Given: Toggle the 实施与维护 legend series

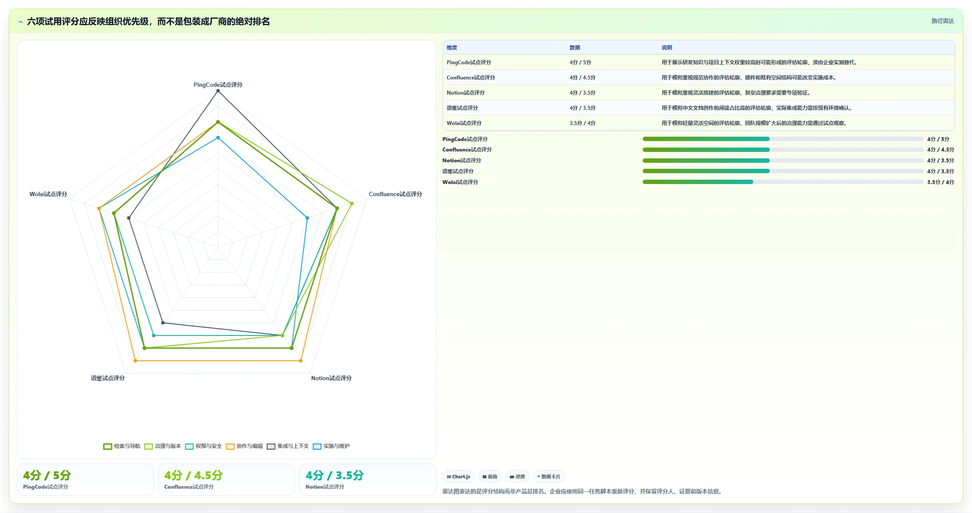Looking at the screenshot, I should coord(331,446).
